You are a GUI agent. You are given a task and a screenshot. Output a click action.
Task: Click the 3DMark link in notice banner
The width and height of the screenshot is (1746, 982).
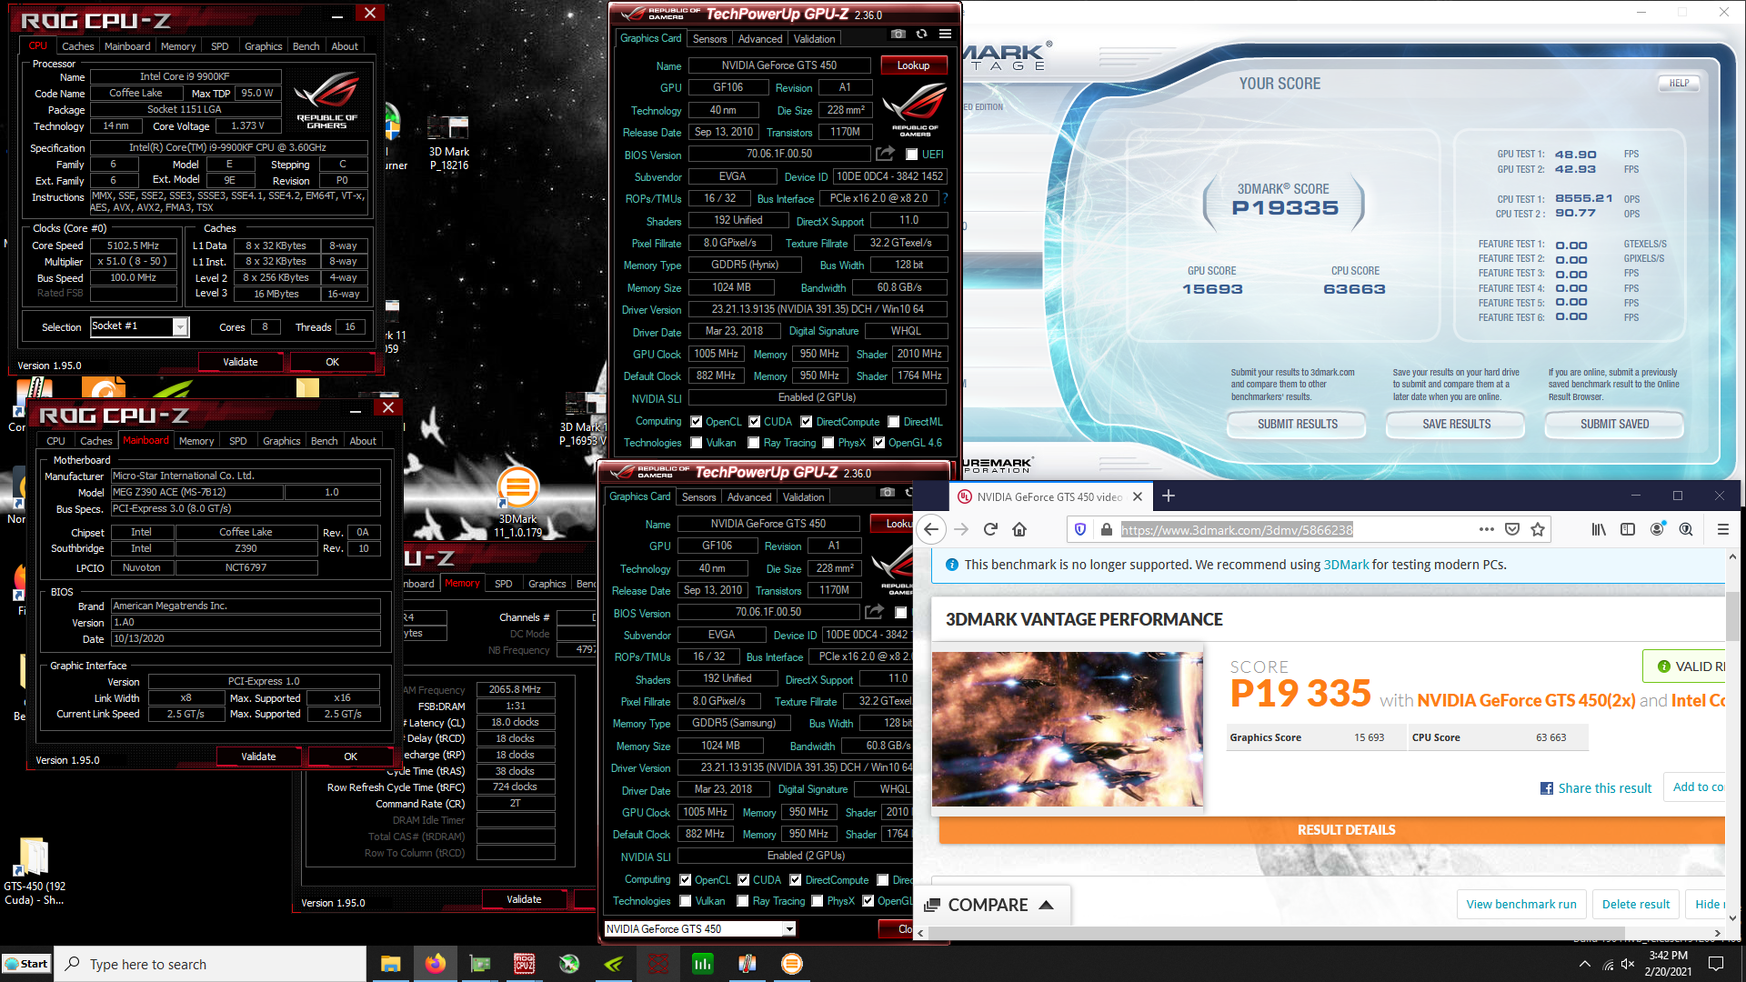tap(1346, 565)
